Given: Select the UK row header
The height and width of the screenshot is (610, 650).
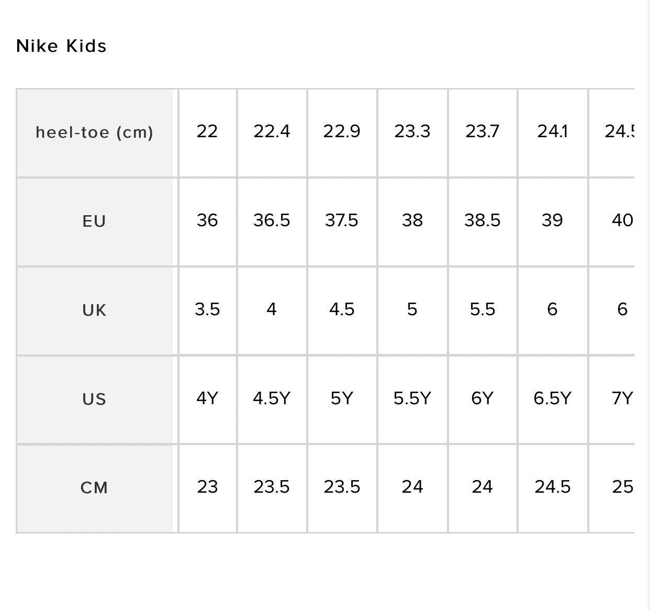Looking at the screenshot, I should [95, 311].
